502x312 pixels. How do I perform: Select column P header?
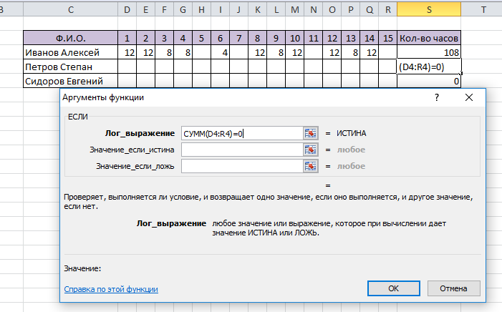tap(351, 9)
